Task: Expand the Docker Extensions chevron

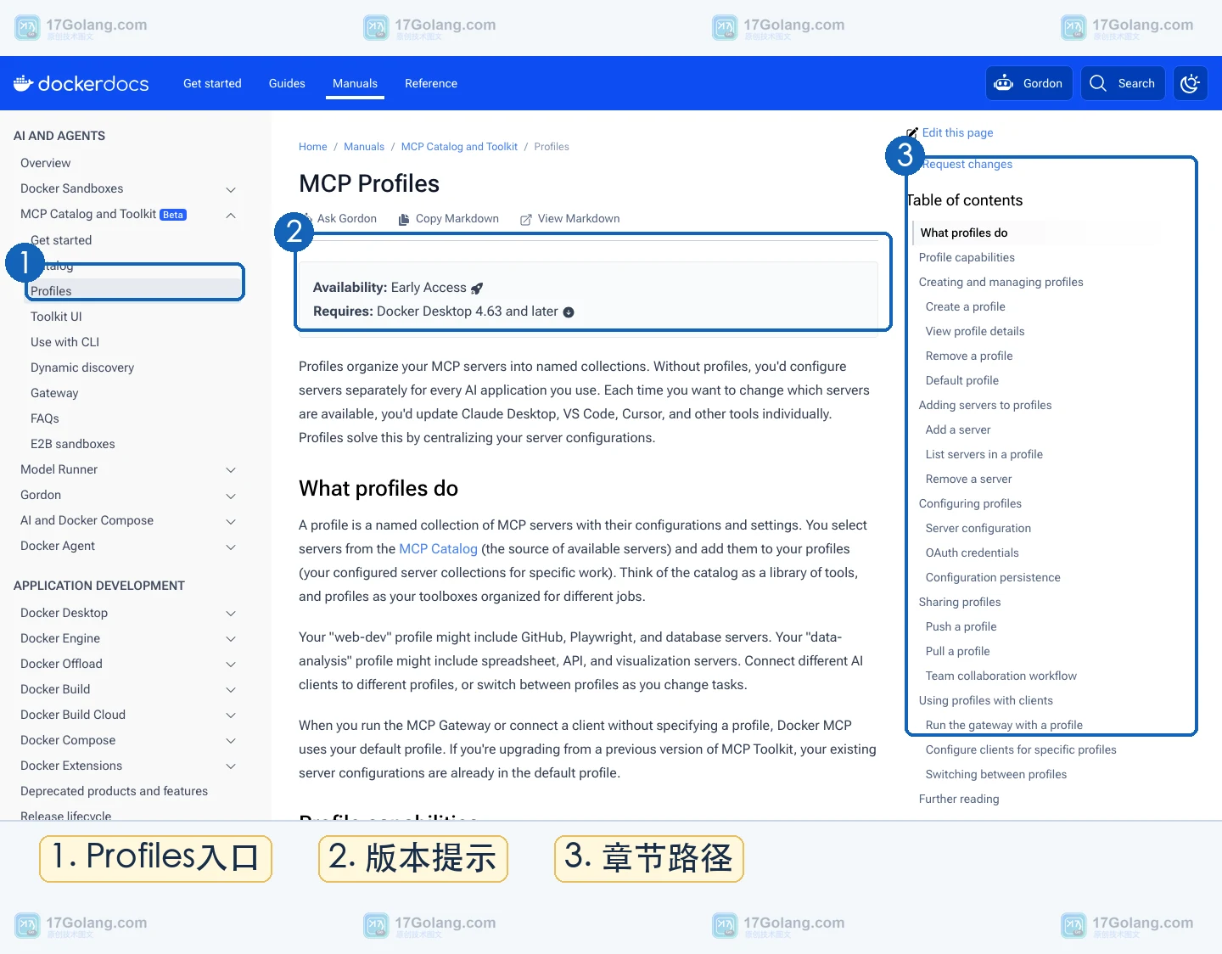Action: (x=231, y=766)
